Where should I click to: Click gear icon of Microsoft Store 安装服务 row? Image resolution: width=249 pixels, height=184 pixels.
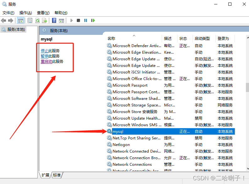click(109, 112)
